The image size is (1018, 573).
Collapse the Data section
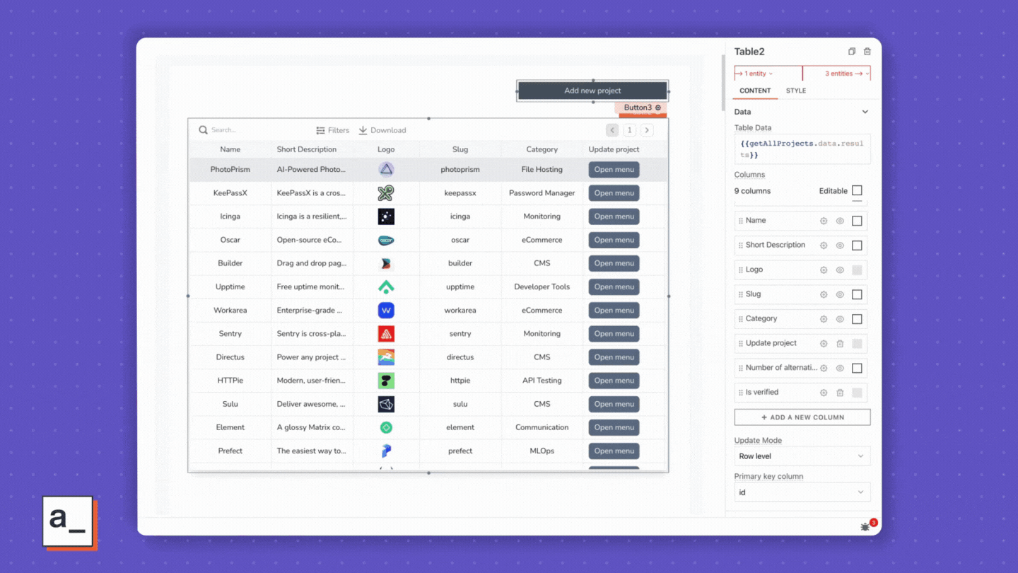865,112
